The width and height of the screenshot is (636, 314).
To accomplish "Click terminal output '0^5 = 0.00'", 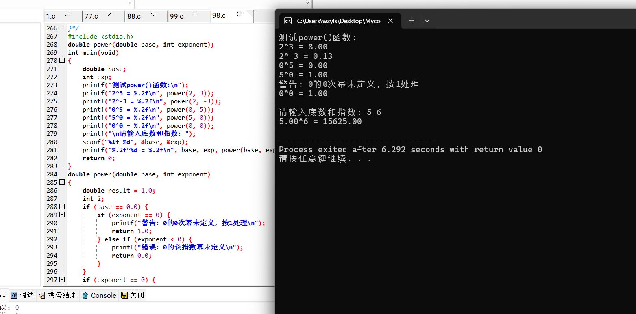I will pyautogui.click(x=303, y=65).
